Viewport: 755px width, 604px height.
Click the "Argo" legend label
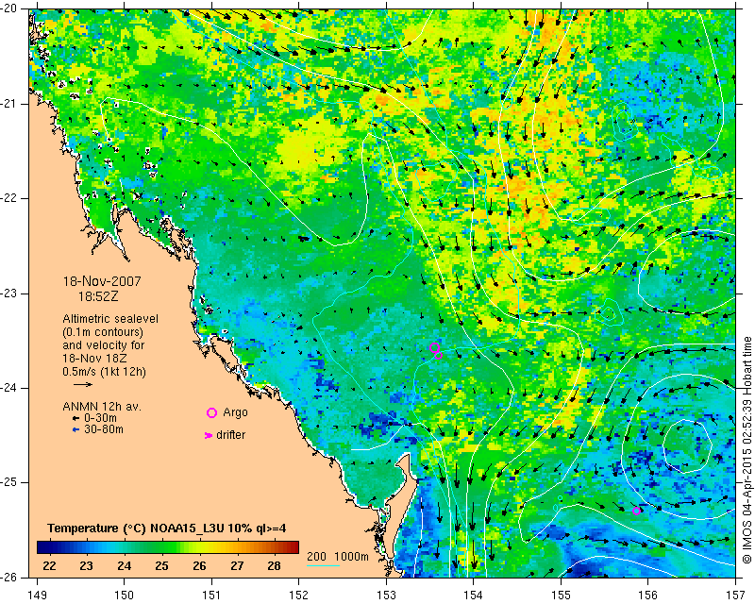click(x=235, y=412)
